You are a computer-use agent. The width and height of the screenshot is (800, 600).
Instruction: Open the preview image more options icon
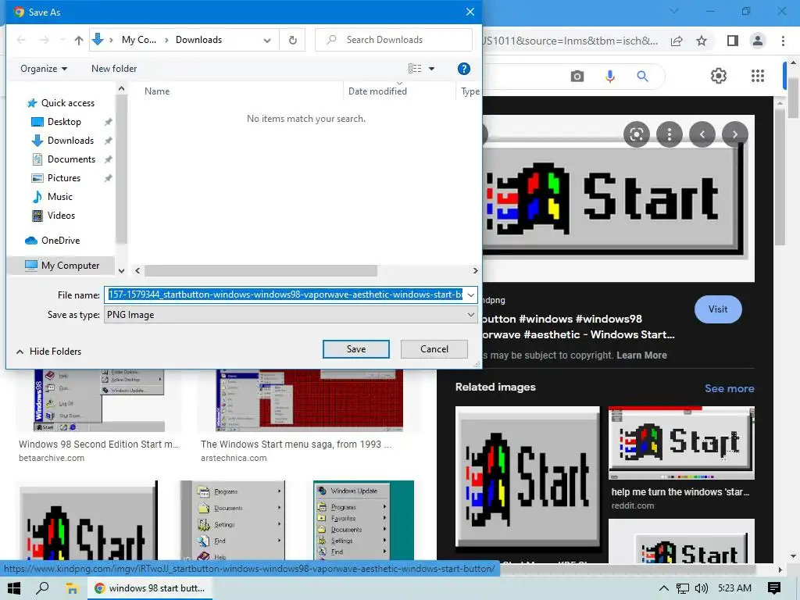[670, 134]
